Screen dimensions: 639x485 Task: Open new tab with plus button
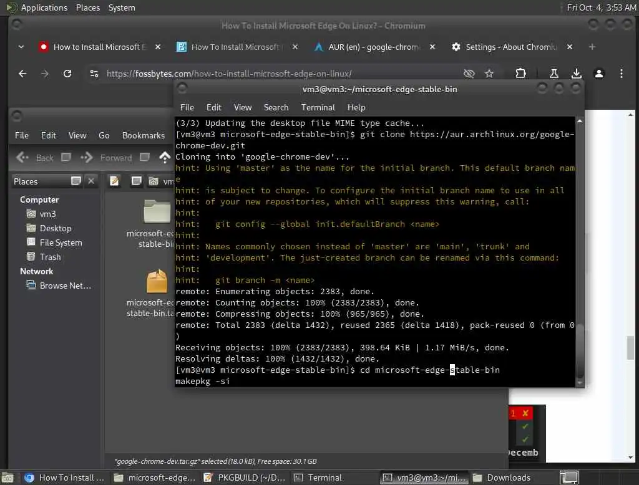pos(592,47)
